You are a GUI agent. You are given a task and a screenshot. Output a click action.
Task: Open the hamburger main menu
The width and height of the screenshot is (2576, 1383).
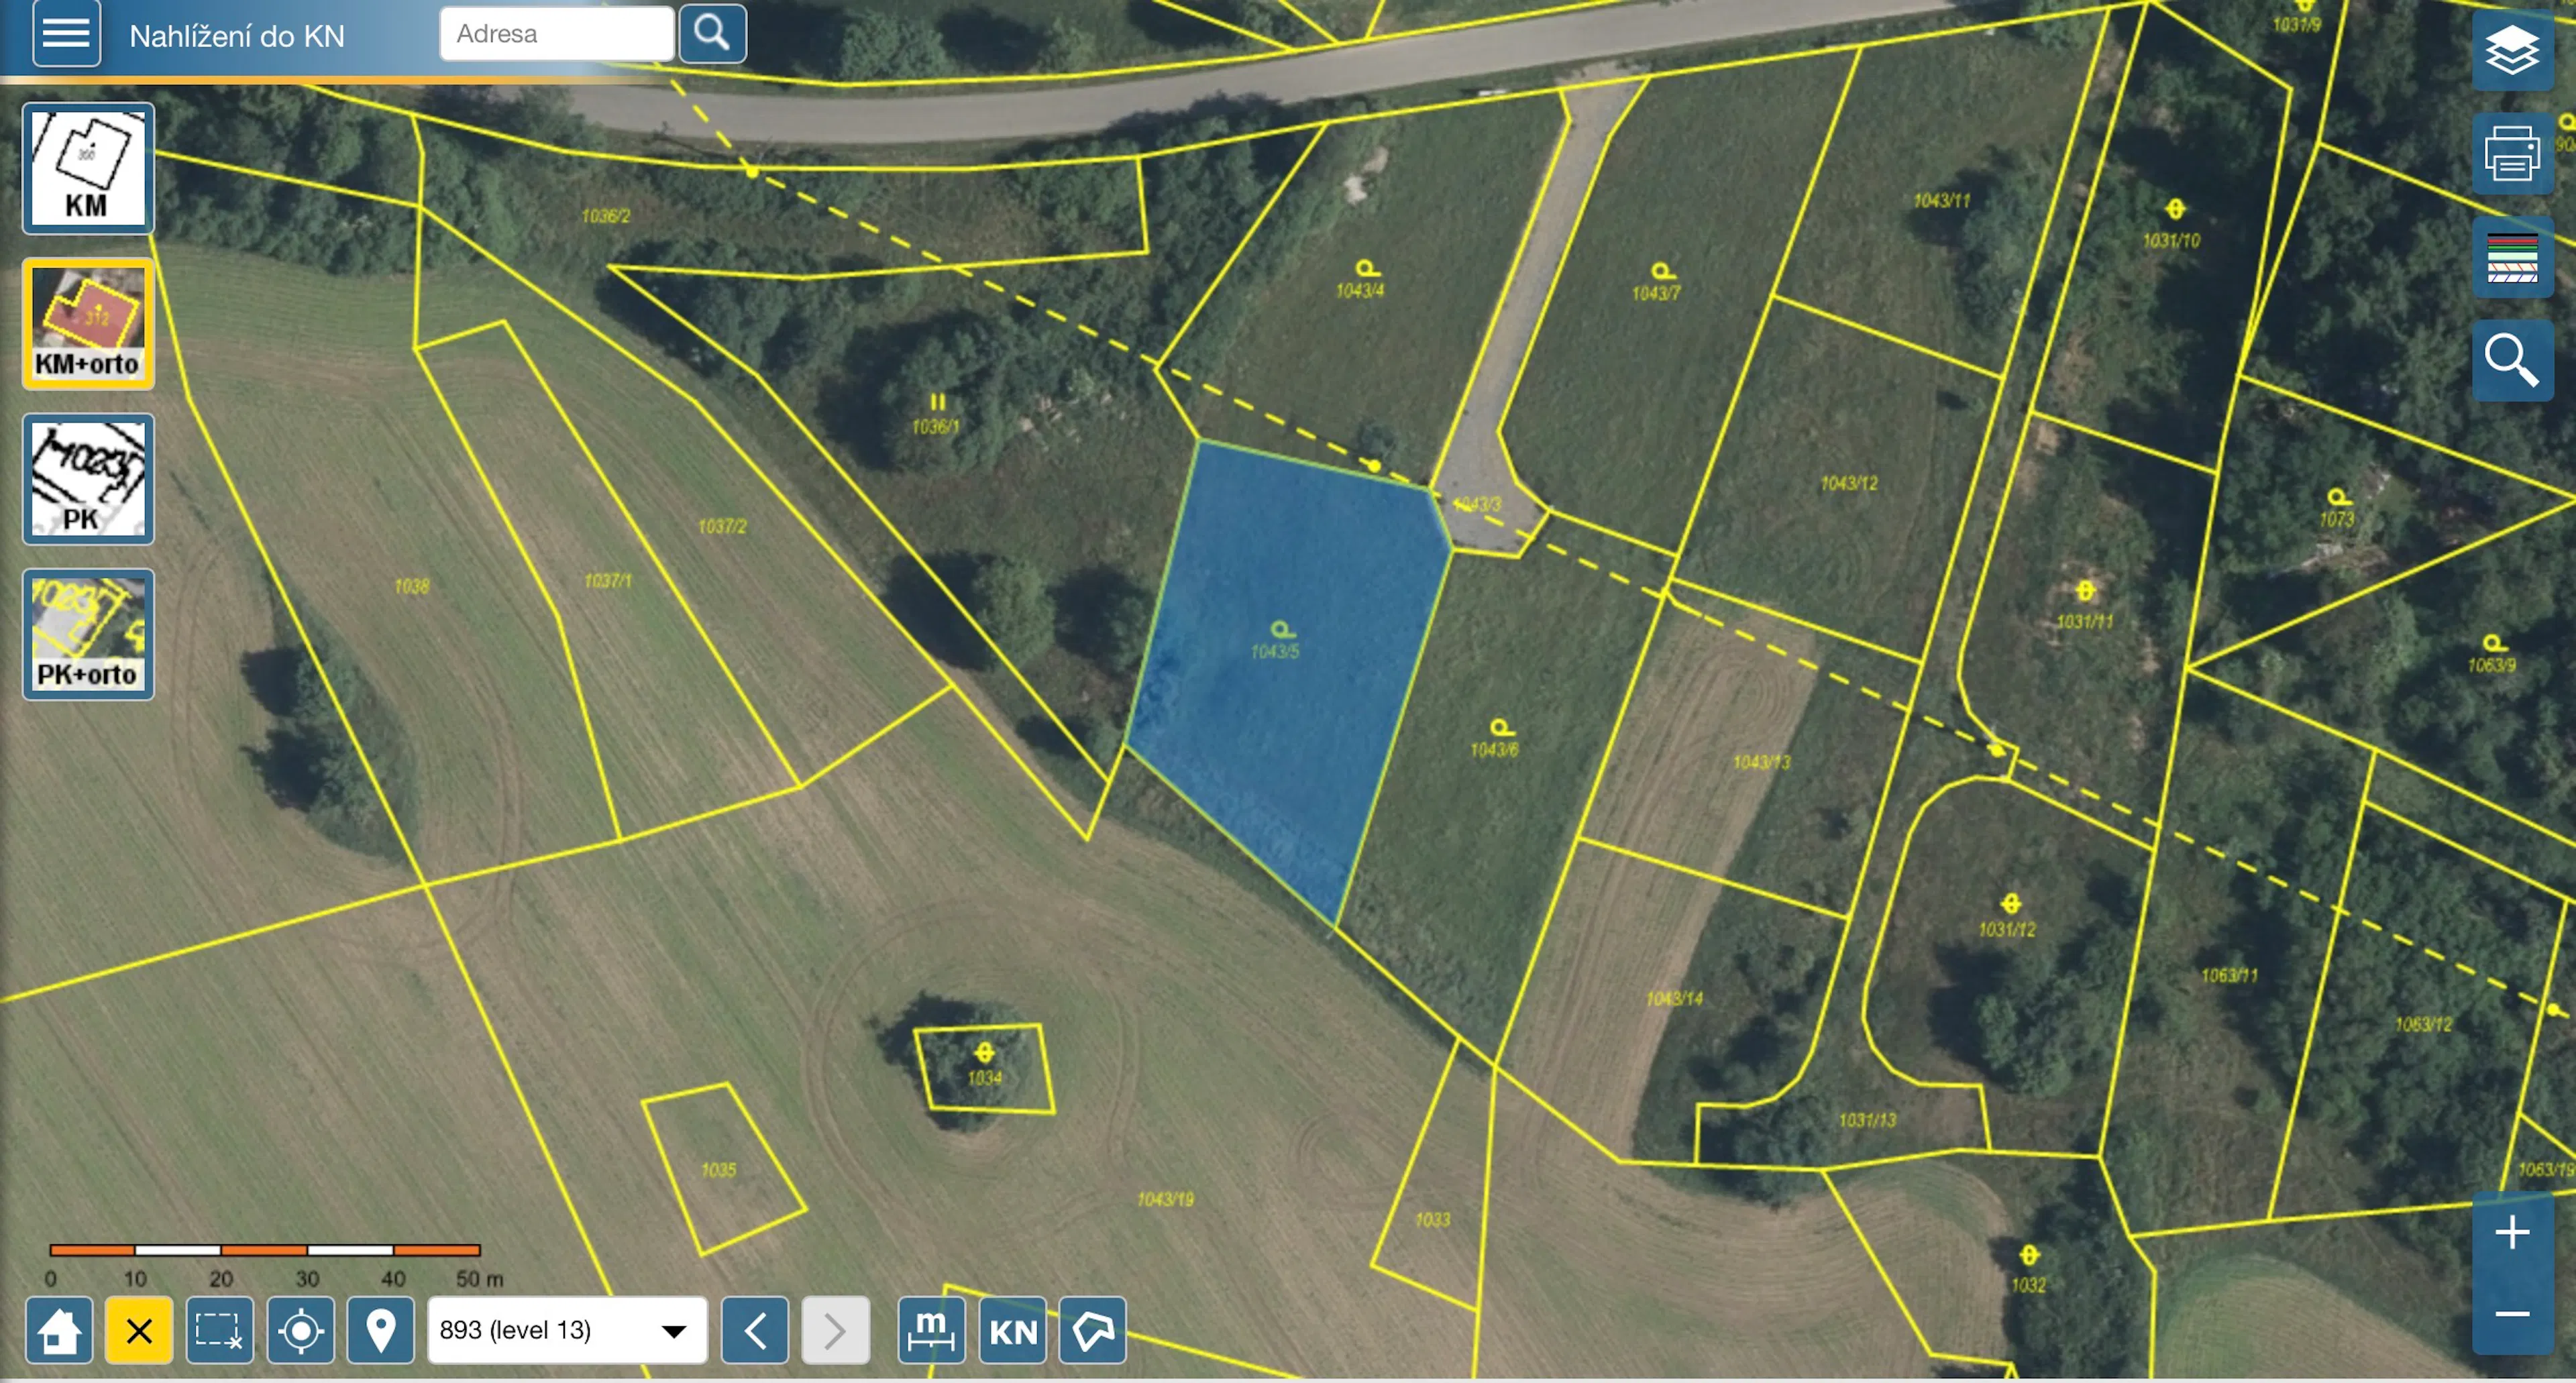point(66,34)
